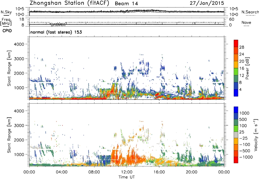
Task: Click the 'CPID' label
Action: [x=7, y=31]
